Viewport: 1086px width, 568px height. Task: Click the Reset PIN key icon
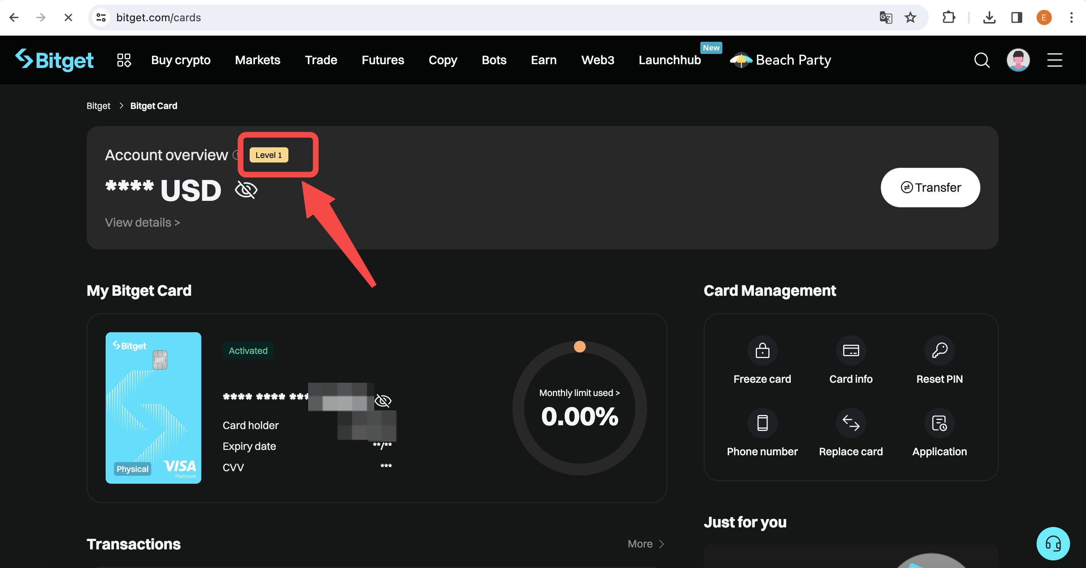point(939,350)
